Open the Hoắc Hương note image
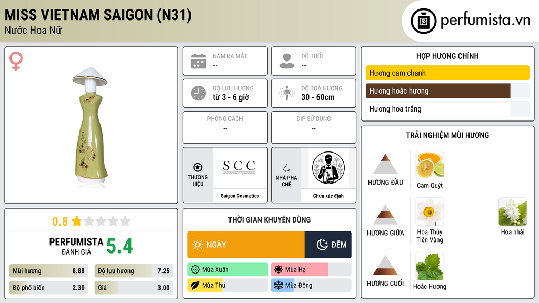 pyautogui.click(x=430, y=266)
